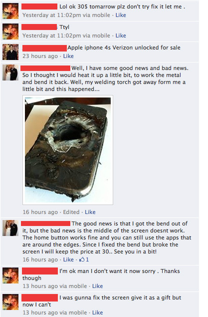The height and width of the screenshot is (317, 208).
Task: Click thumbs-up icon showing 1 like
Action: point(82,259)
